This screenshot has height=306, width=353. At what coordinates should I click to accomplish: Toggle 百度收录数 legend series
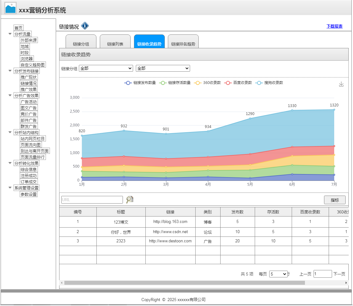pos(238,83)
